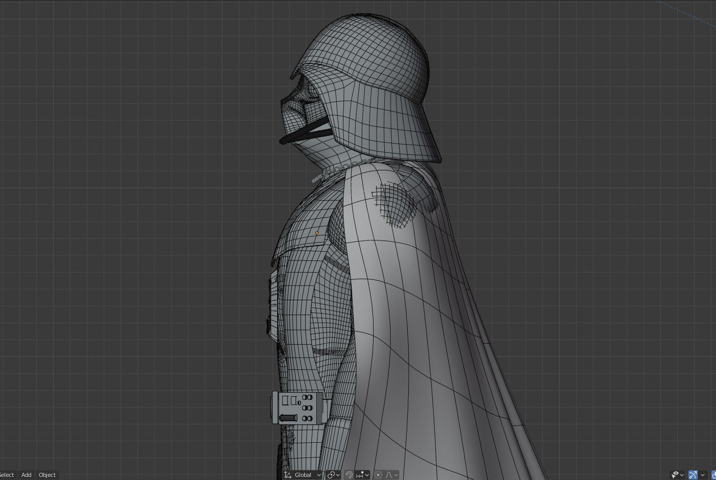Open the Object menu
This screenshot has width=716, height=480.
tap(47, 475)
